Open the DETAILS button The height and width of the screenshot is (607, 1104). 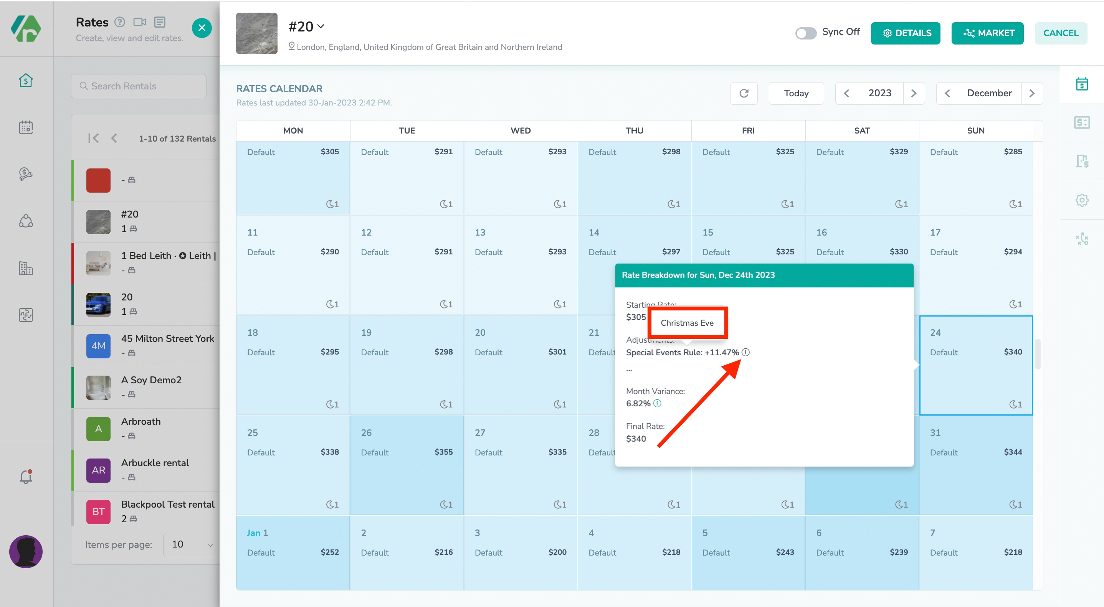[x=906, y=33]
